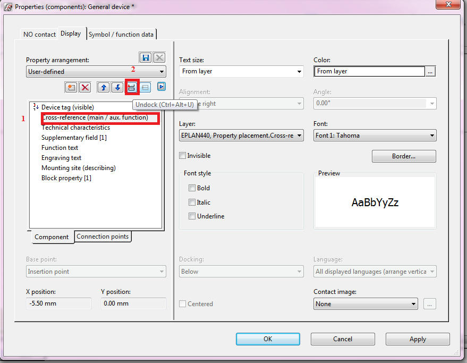
Task: Enable the Underline font style checkbox
Action: click(192, 216)
